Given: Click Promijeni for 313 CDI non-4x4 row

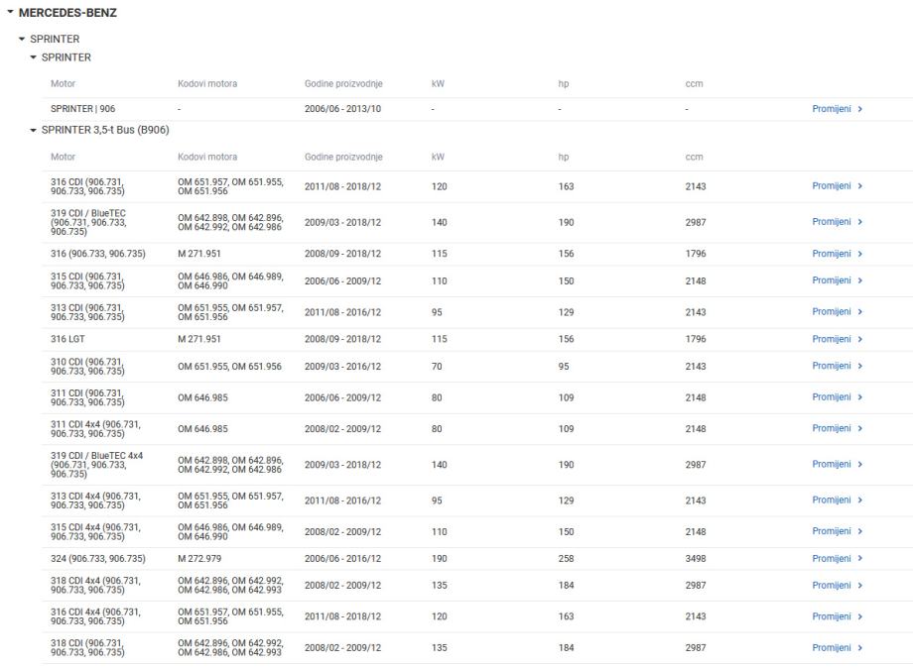Looking at the screenshot, I should coord(837,311).
